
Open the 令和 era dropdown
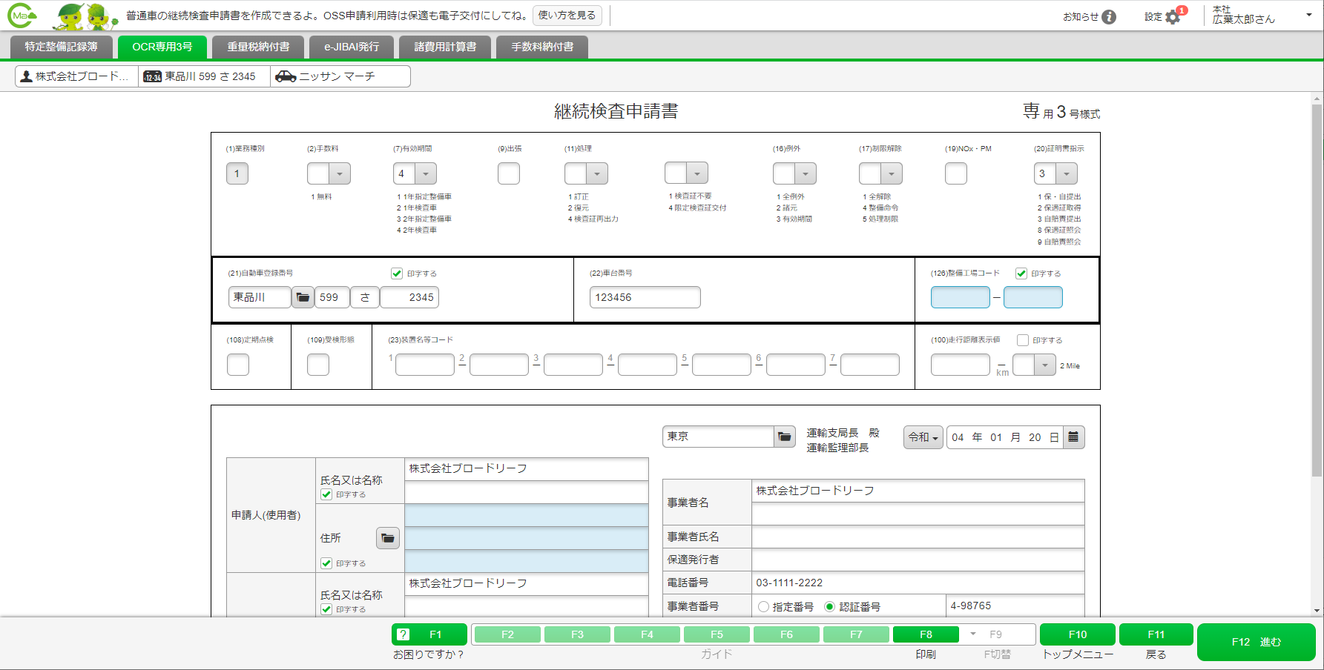pos(922,437)
